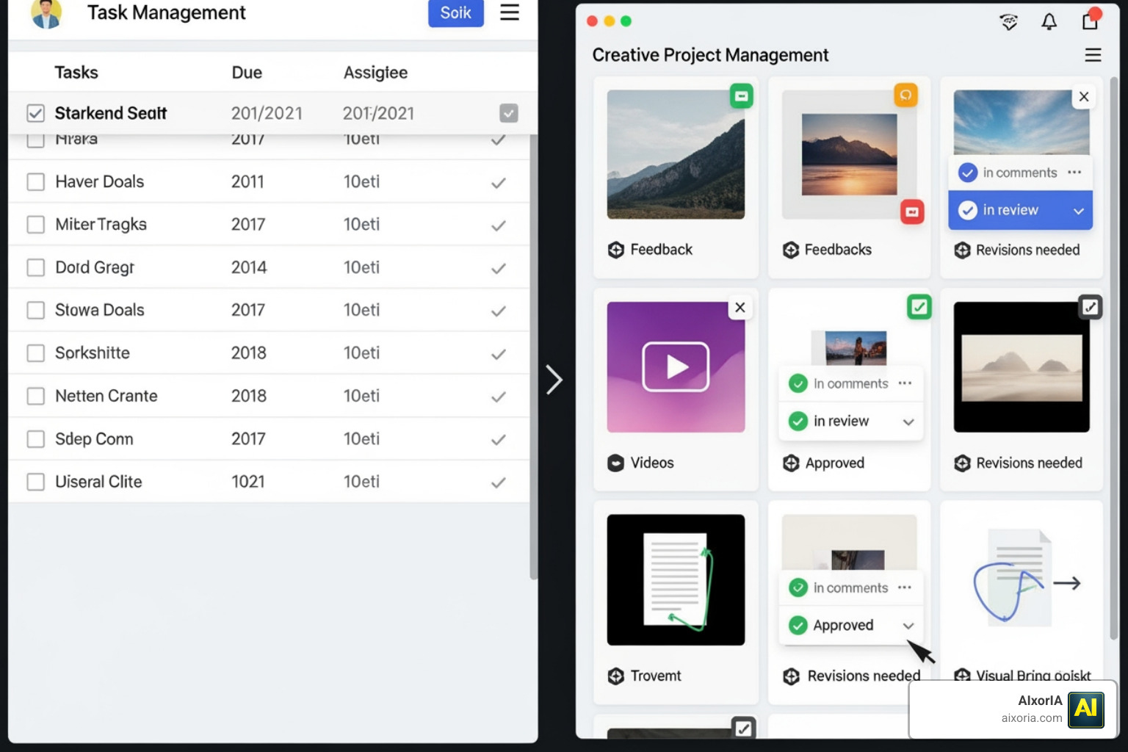Click the checkmark on Haver Doals row
Viewport: 1128px width, 752px height.
point(499,183)
